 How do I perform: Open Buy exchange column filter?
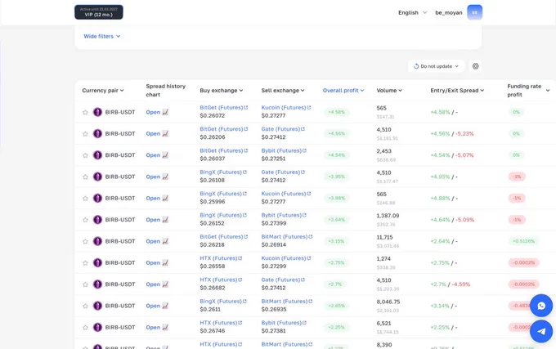[222, 91]
